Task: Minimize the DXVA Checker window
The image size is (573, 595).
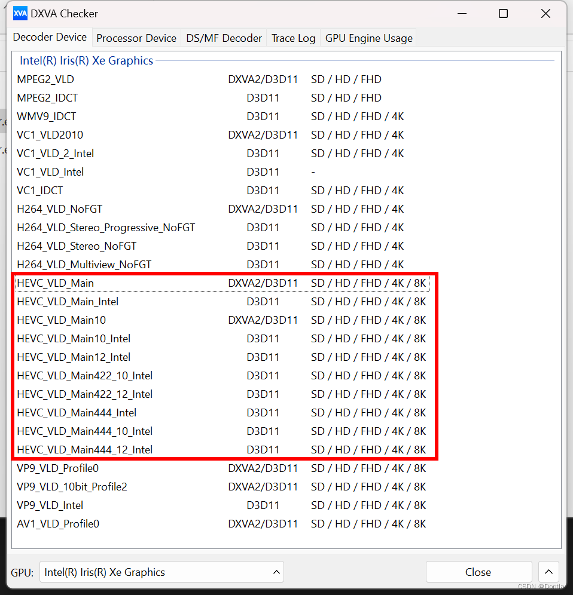Action: [x=462, y=14]
